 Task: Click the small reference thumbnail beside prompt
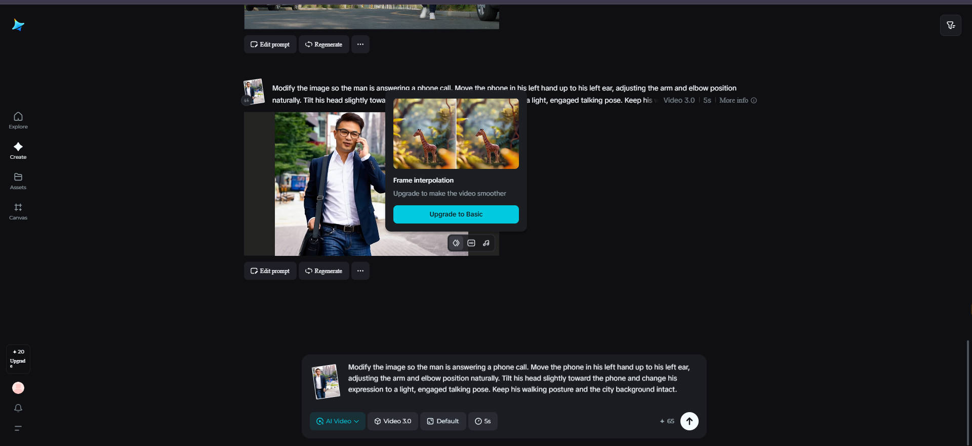[254, 92]
